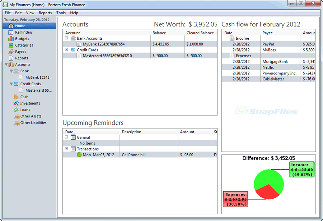
Task: Click the Home house icon in sidebar
Action: tap(11, 26)
